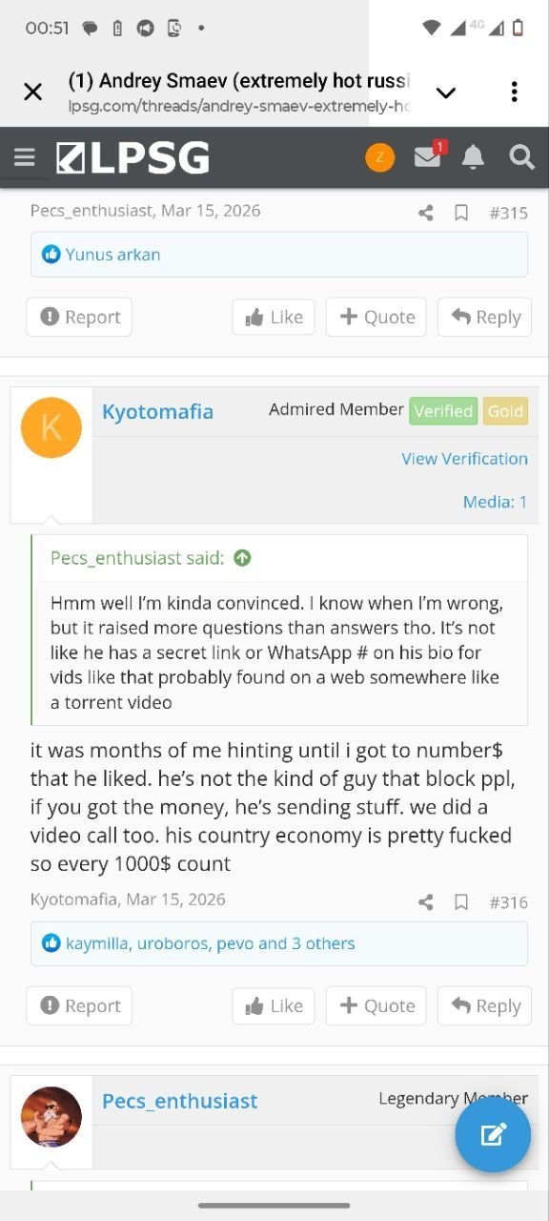Open Pecs_enthusiast profile avatar thumbnail

(51, 1117)
